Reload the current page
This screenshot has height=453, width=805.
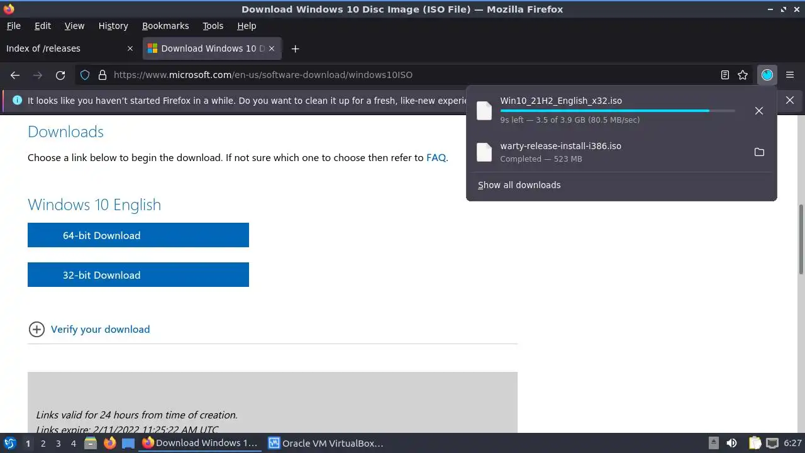60,75
